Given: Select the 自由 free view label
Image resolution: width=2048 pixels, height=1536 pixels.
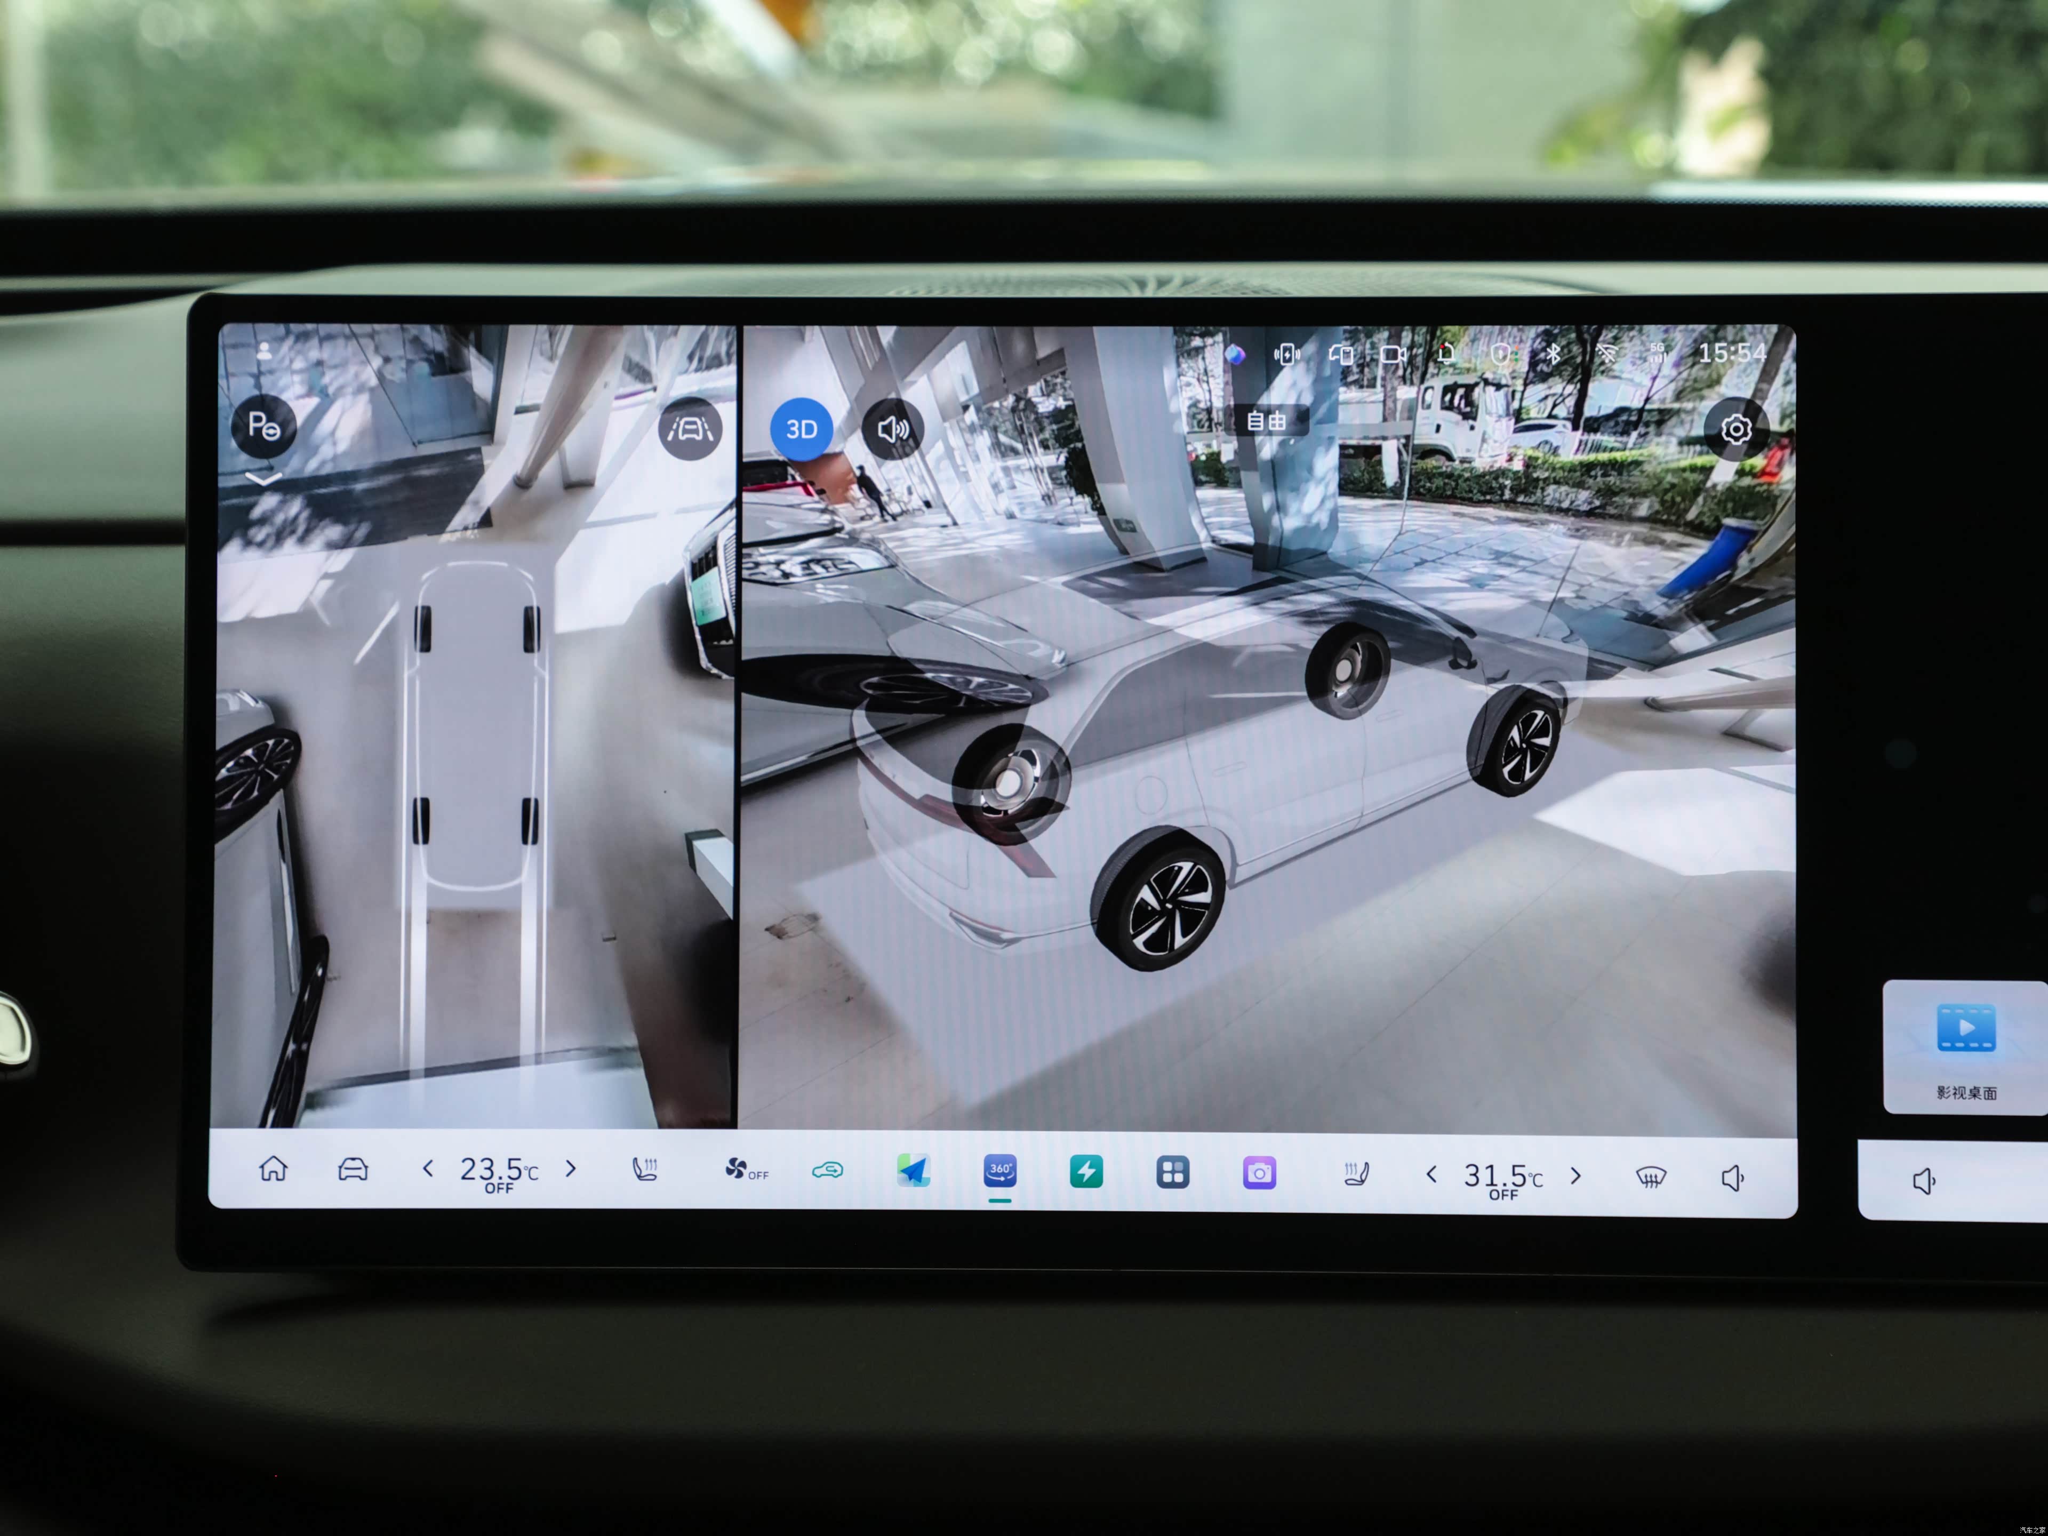Looking at the screenshot, I should (1266, 421).
